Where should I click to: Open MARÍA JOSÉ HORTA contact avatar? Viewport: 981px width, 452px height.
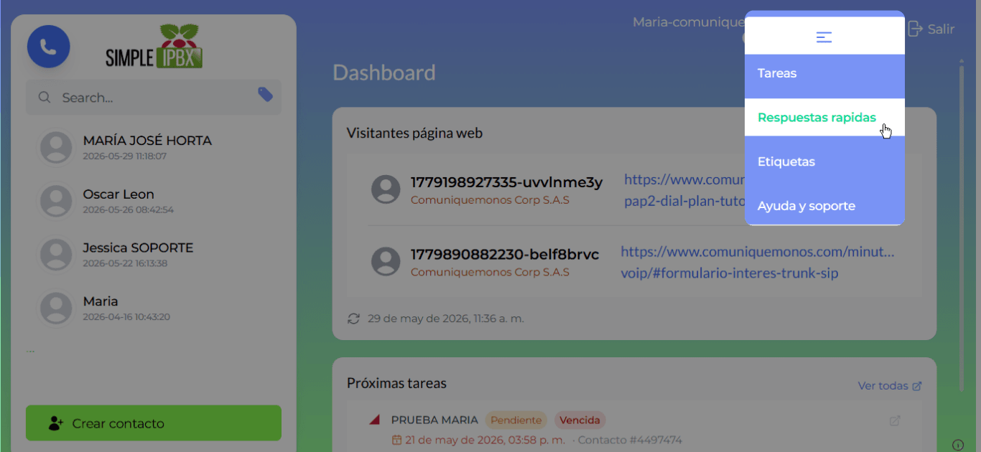point(56,147)
